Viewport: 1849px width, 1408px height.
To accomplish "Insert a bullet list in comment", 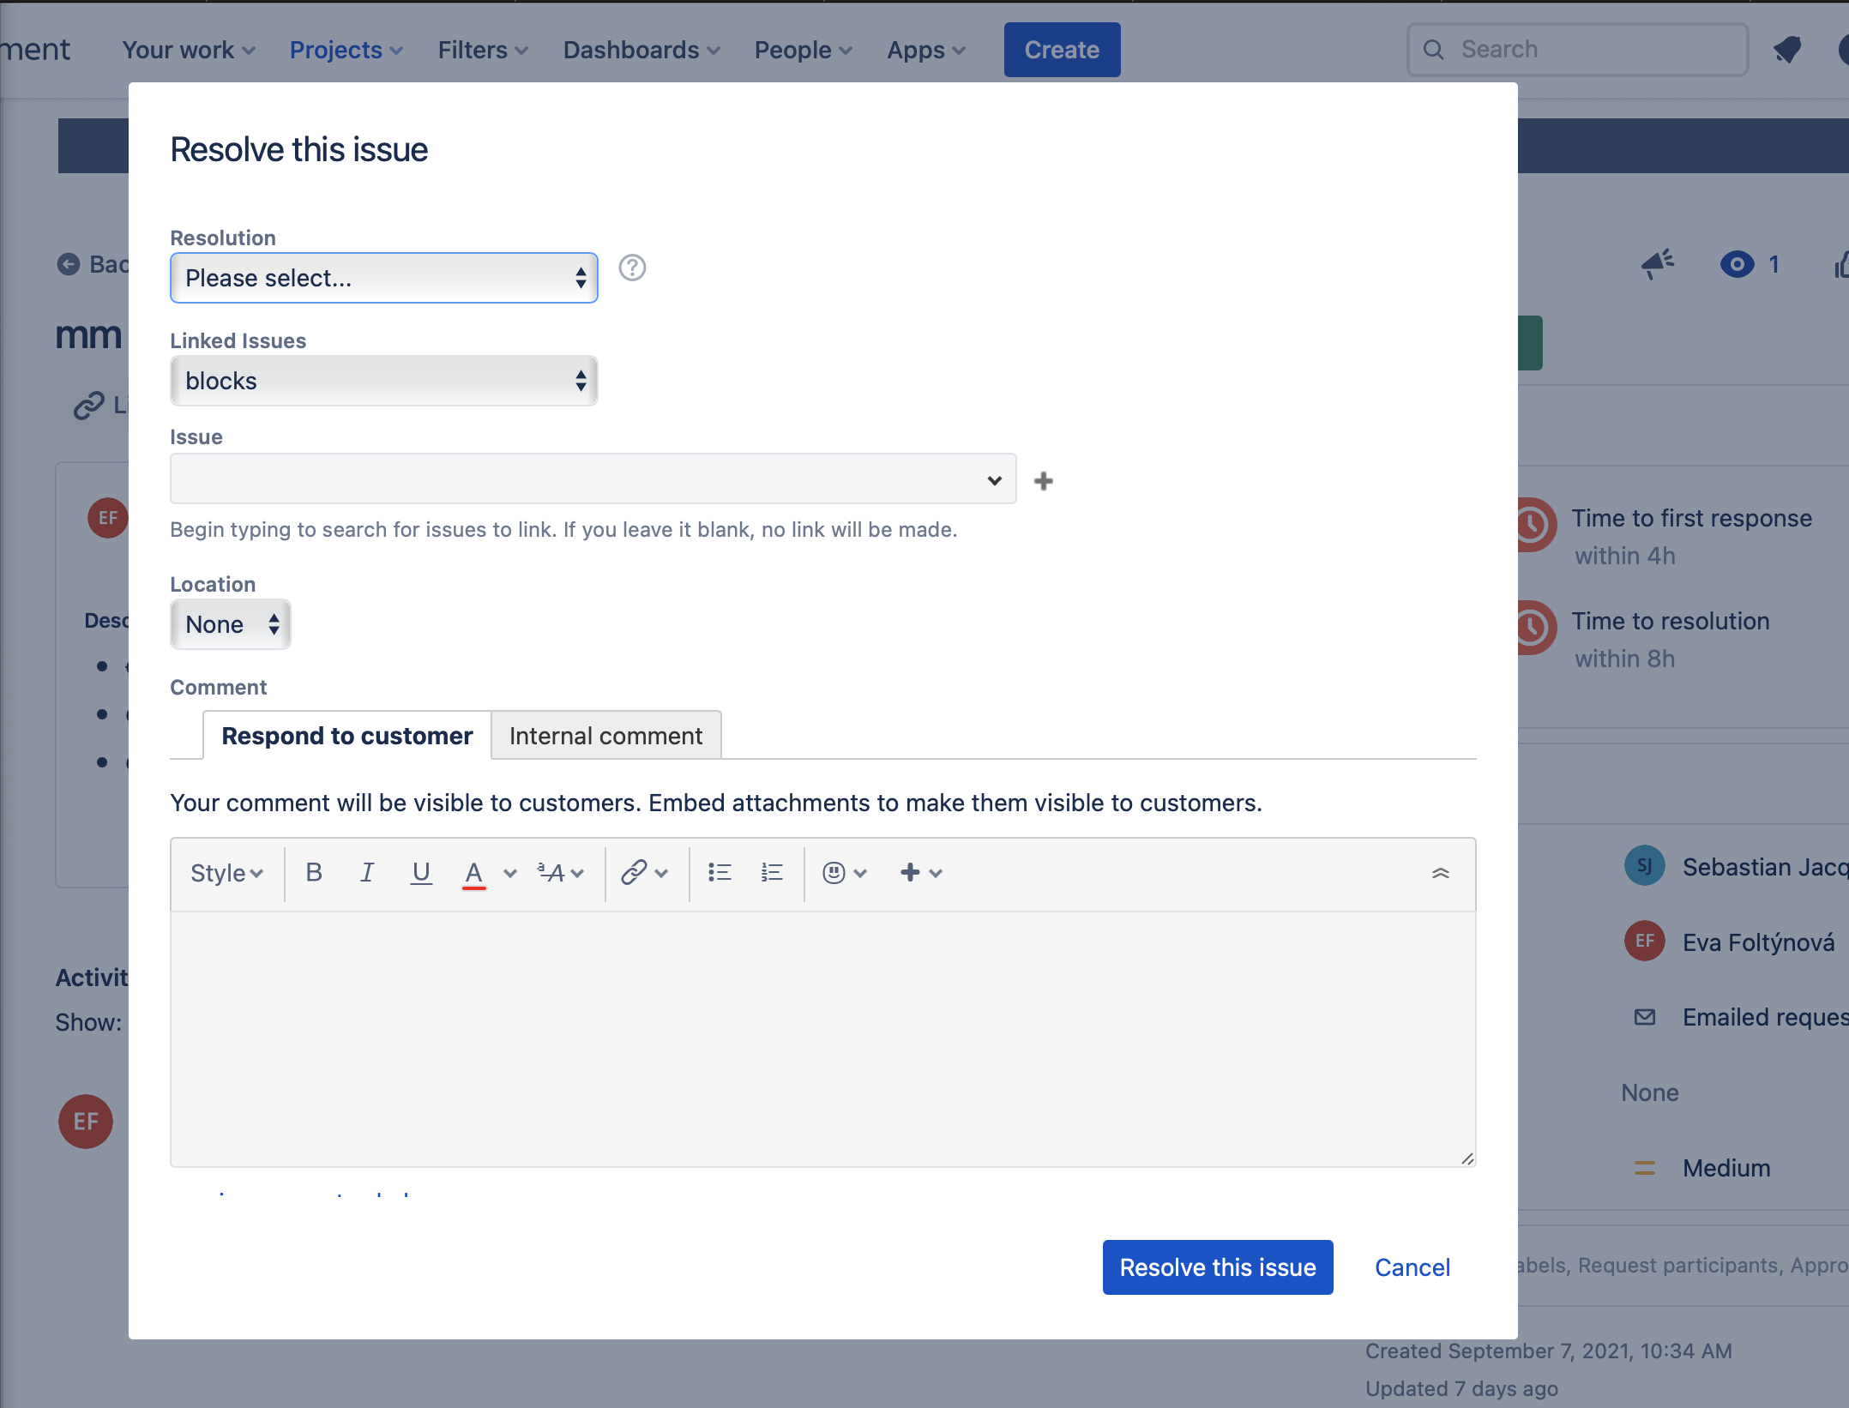I will [x=720, y=873].
